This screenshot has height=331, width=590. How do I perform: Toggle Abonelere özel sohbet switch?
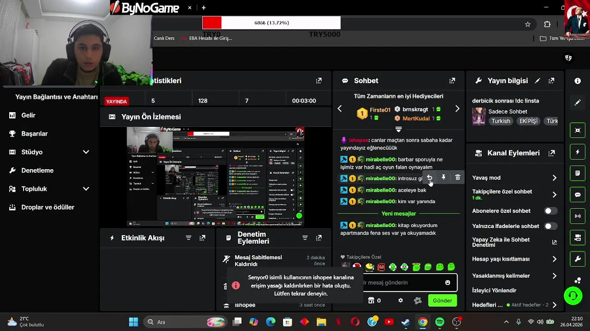pyautogui.click(x=550, y=211)
